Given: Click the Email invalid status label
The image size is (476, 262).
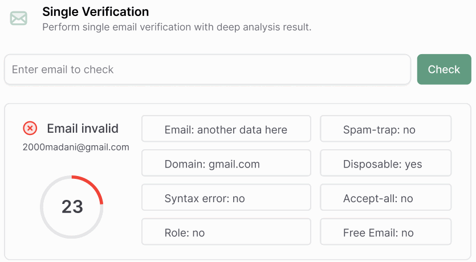Looking at the screenshot, I should coord(83,128).
